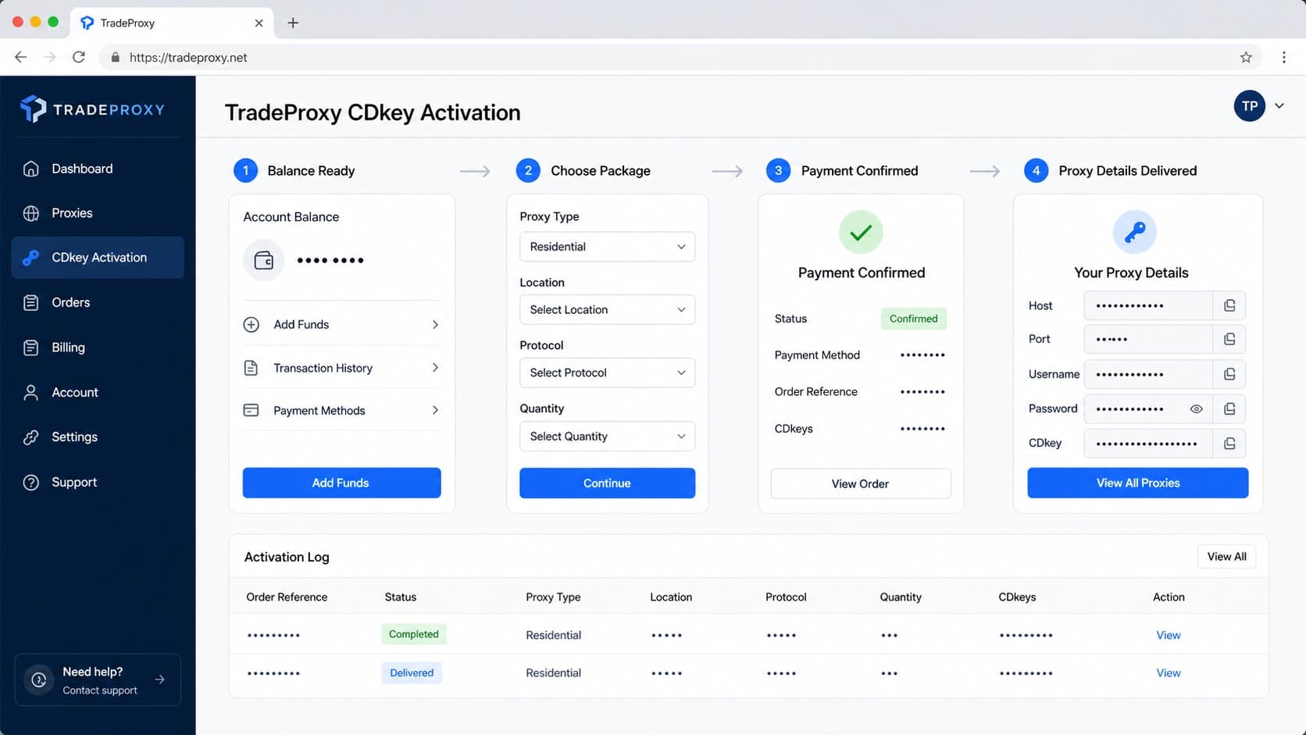
Task: Click the blue Add Funds button
Action: [x=342, y=483]
